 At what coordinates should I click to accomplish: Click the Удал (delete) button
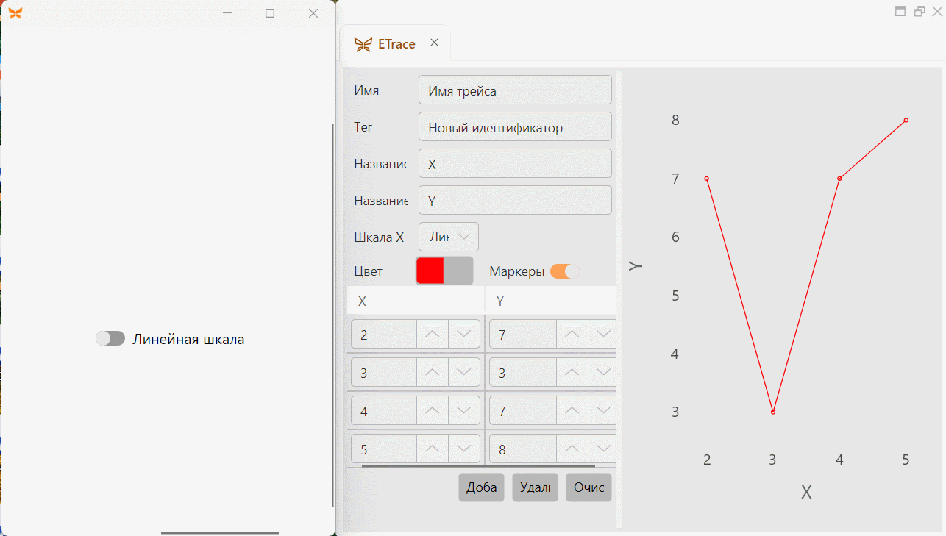click(535, 487)
